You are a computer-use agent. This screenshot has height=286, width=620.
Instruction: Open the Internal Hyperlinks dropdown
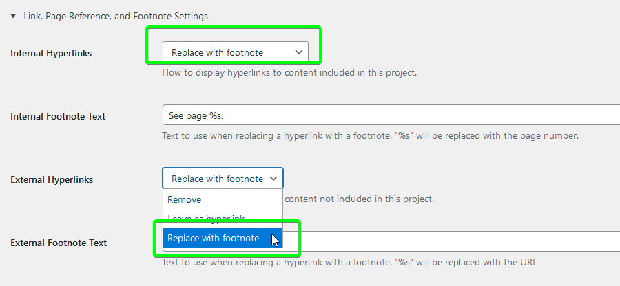click(x=236, y=52)
